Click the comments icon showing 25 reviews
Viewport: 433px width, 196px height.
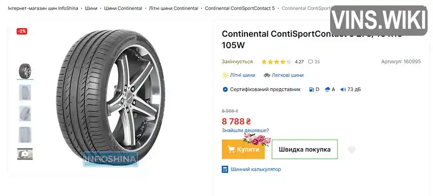(310, 62)
